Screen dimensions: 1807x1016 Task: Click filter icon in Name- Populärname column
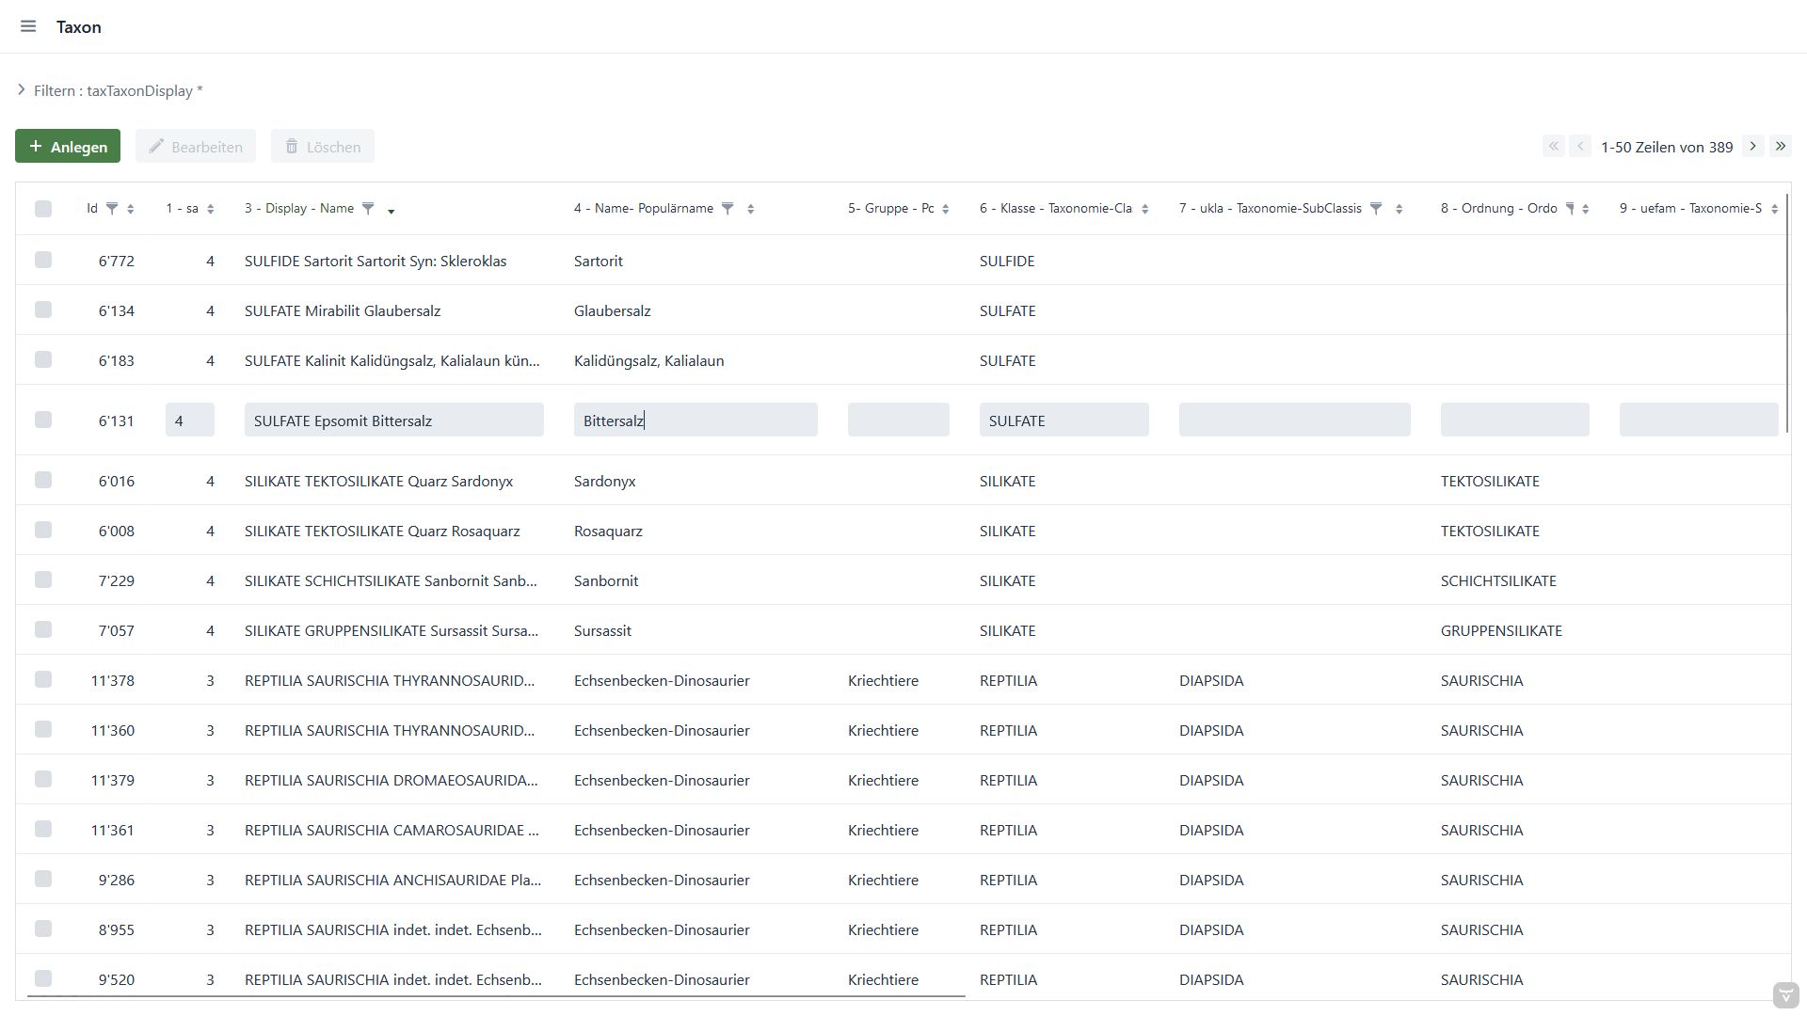[728, 209]
